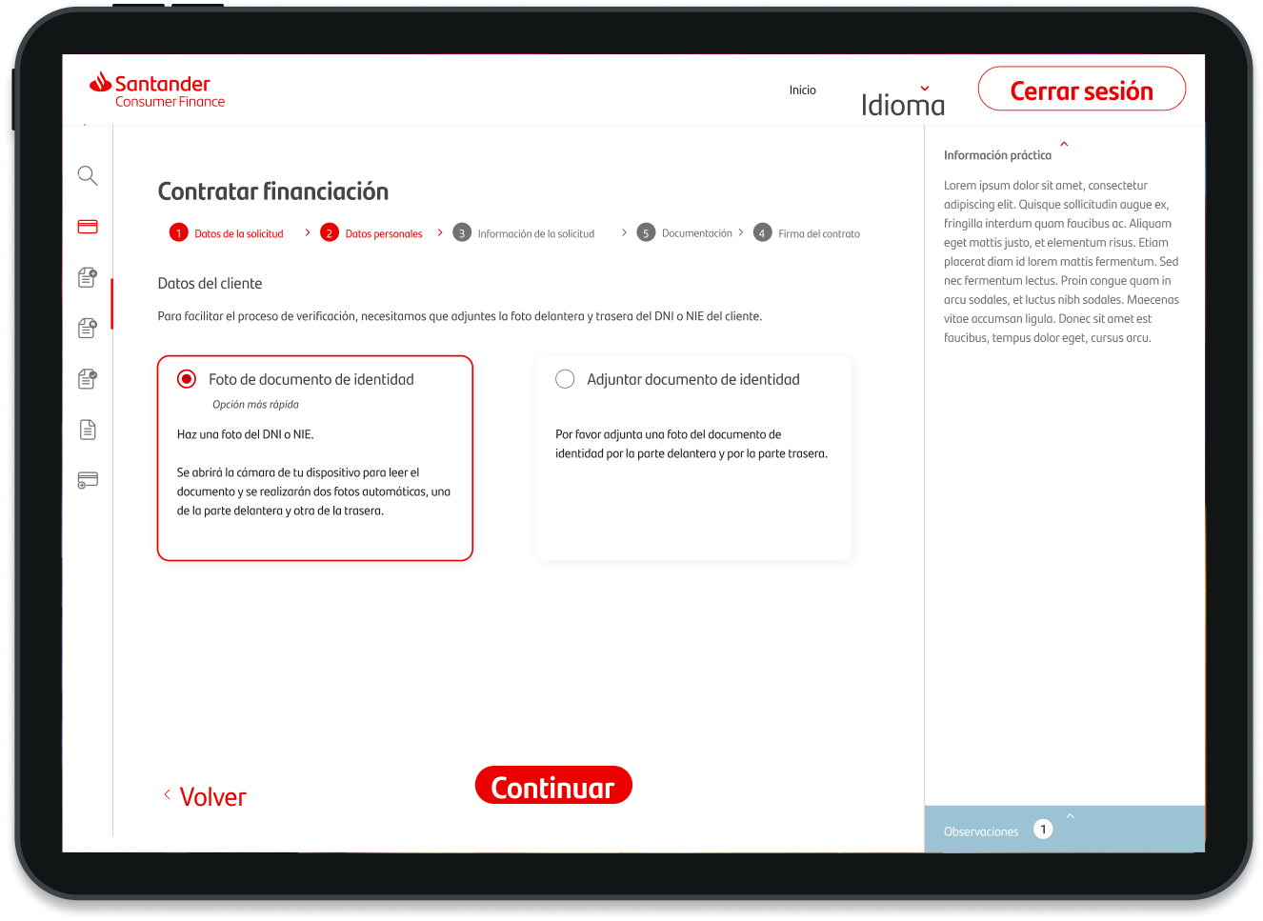Choose Adjuntar documento de identidad option
This screenshot has width=1263, height=921.
[x=693, y=457]
